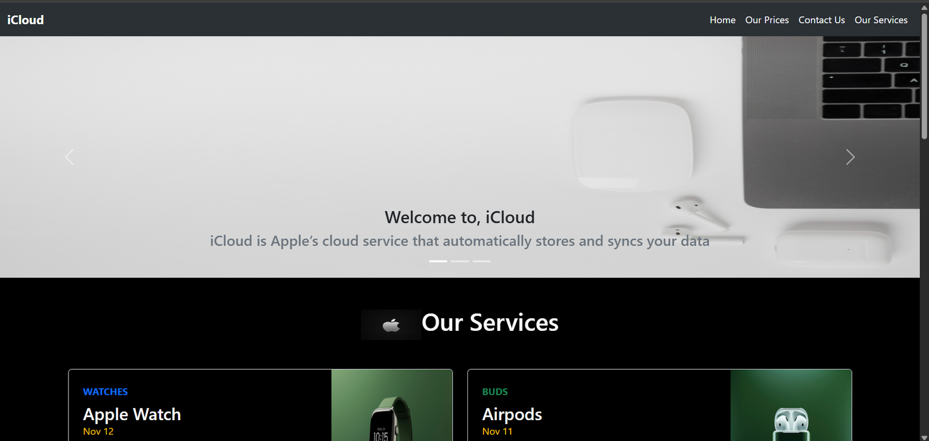Click the next slide arrow on carousel
This screenshot has height=441, width=929.
[x=850, y=157]
